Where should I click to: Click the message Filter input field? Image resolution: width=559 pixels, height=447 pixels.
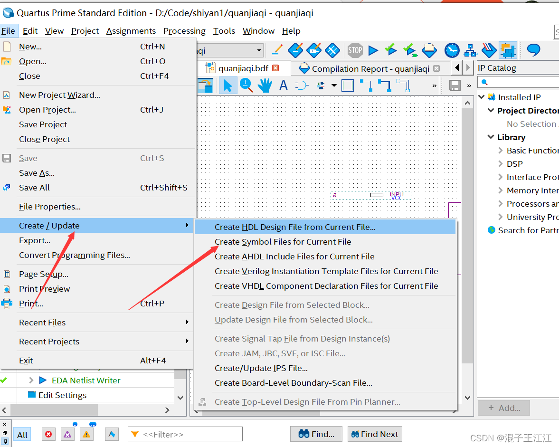pos(185,434)
